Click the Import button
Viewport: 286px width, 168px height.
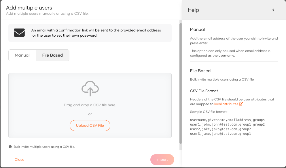coord(162,160)
